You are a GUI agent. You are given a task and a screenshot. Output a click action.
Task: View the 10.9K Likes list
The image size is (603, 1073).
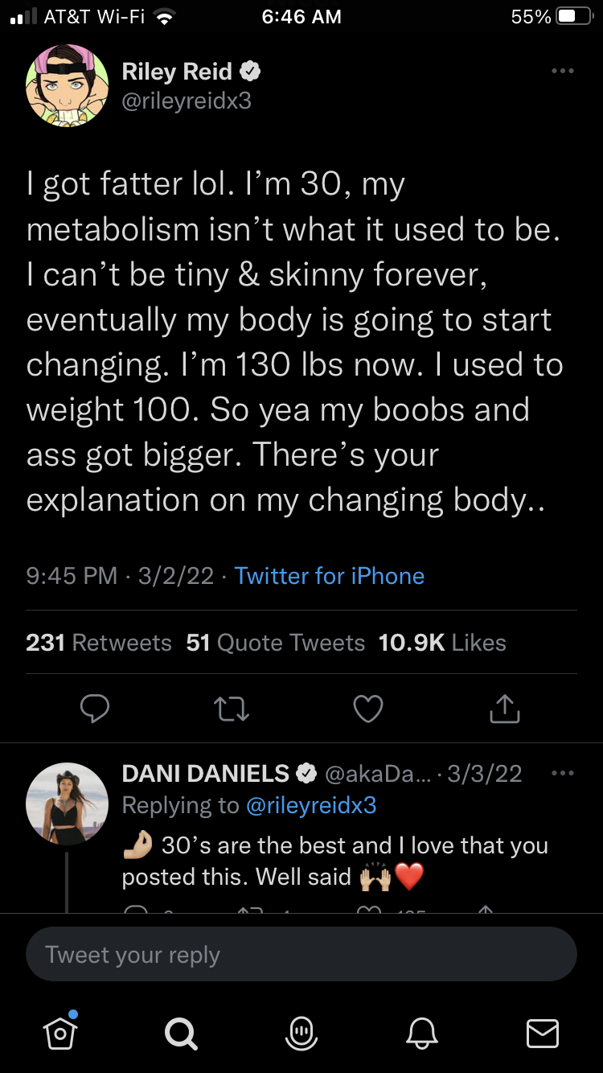[442, 643]
